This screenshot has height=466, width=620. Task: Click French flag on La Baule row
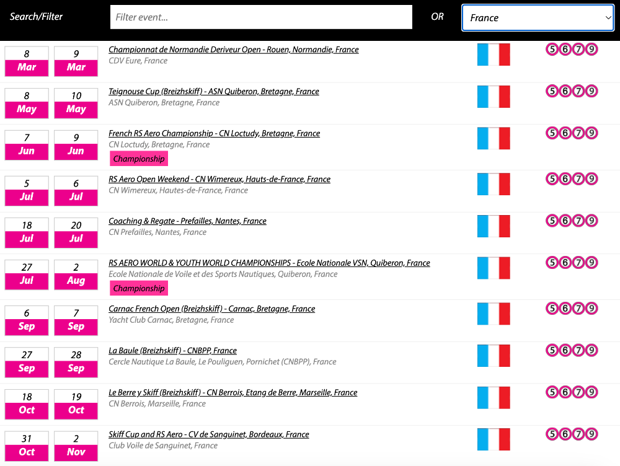point(494,356)
